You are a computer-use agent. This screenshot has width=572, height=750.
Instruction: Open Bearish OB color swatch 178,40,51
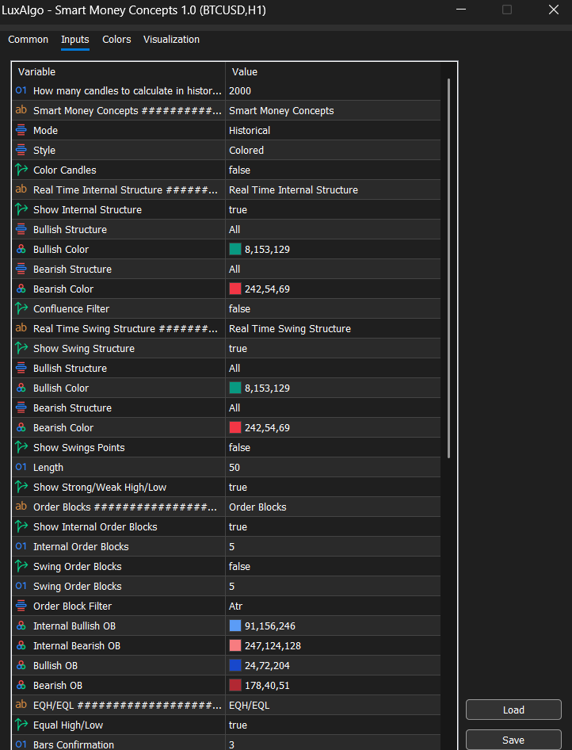tap(235, 685)
